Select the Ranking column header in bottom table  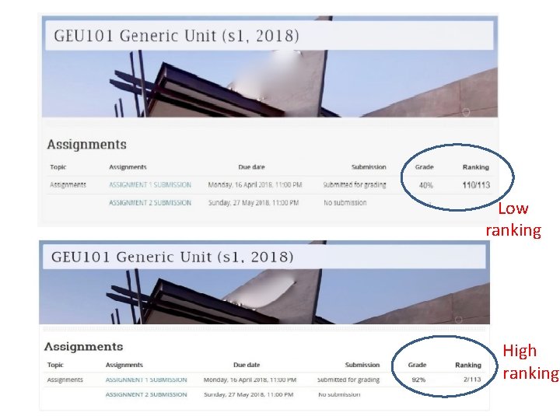click(x=468, y=365)
